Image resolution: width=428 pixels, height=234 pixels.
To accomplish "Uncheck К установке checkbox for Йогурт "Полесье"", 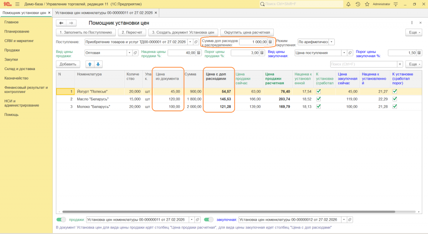I will click(318, 91).
